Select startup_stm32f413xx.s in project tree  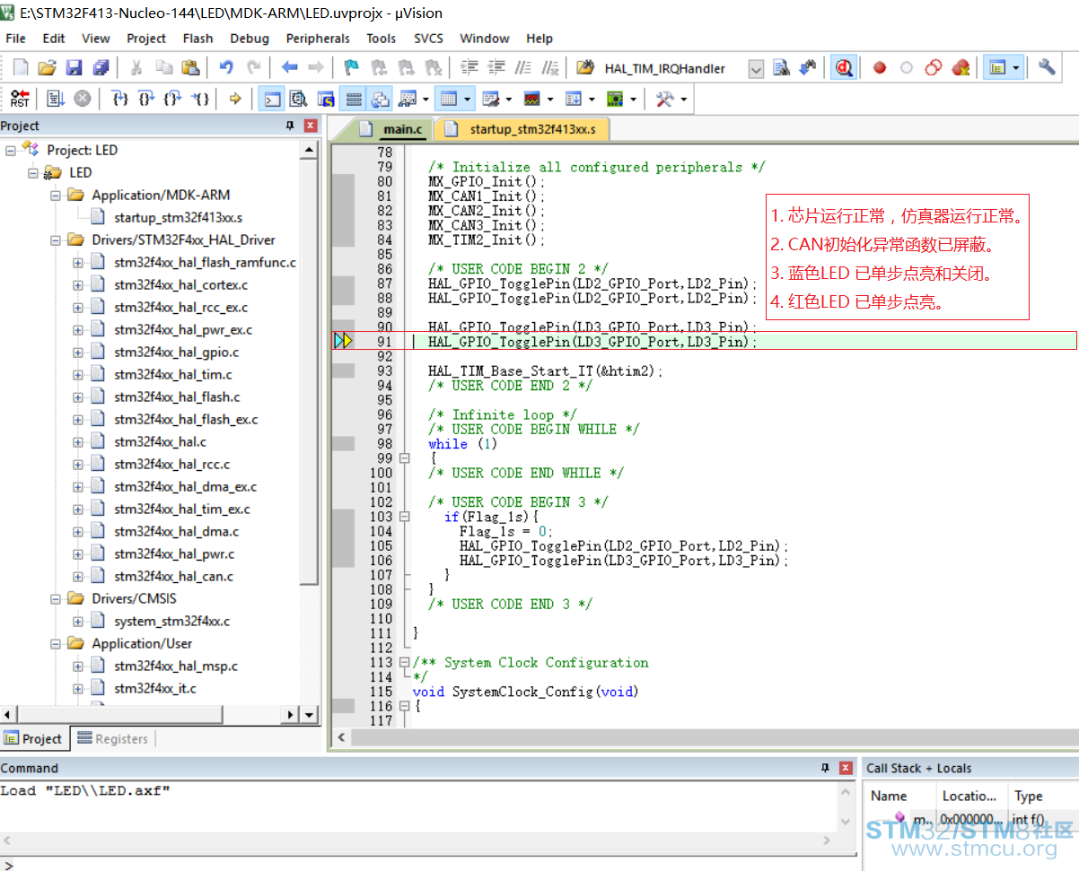pos(179,217)
